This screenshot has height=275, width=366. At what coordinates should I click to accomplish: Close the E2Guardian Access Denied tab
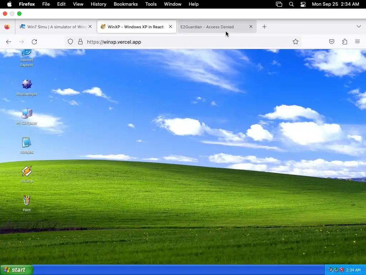[251, 26]
